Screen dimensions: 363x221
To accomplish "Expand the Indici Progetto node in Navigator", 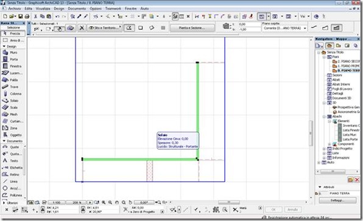I will 324,149.
